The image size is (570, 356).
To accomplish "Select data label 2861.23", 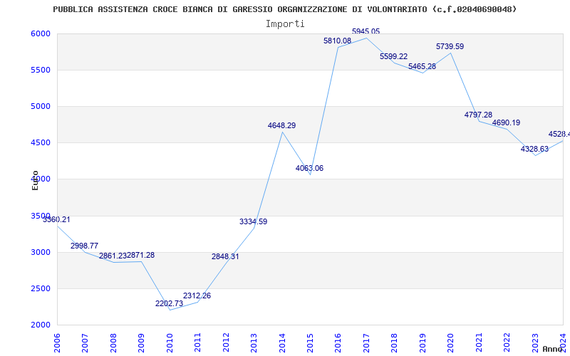I will (113, 256).
